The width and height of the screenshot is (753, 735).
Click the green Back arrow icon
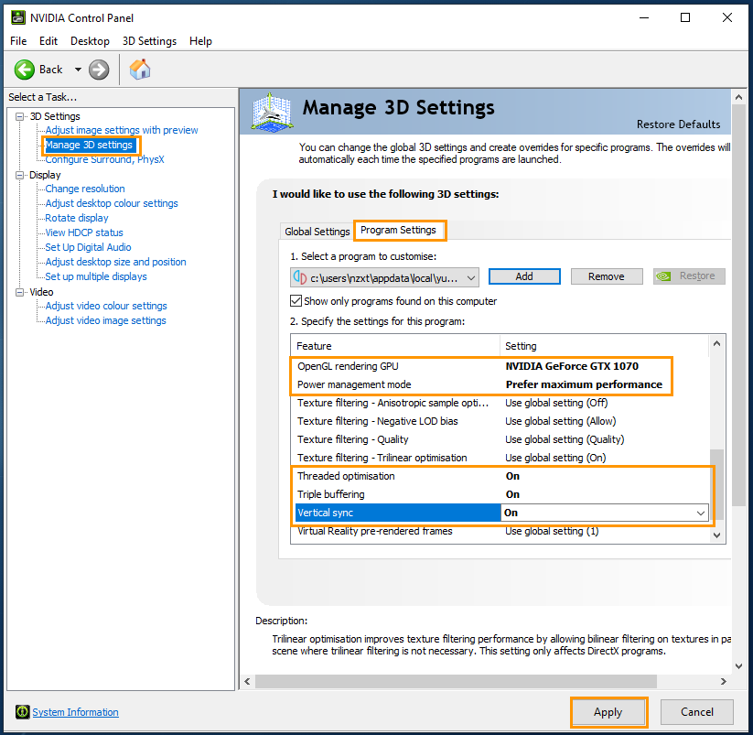point(24,70)
